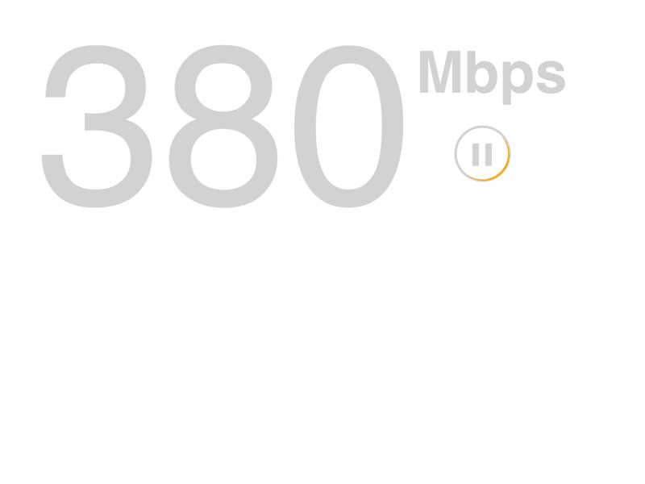Toggle the test between running and paused
Viewport: 645px width, 484px height.
point(482,153)
